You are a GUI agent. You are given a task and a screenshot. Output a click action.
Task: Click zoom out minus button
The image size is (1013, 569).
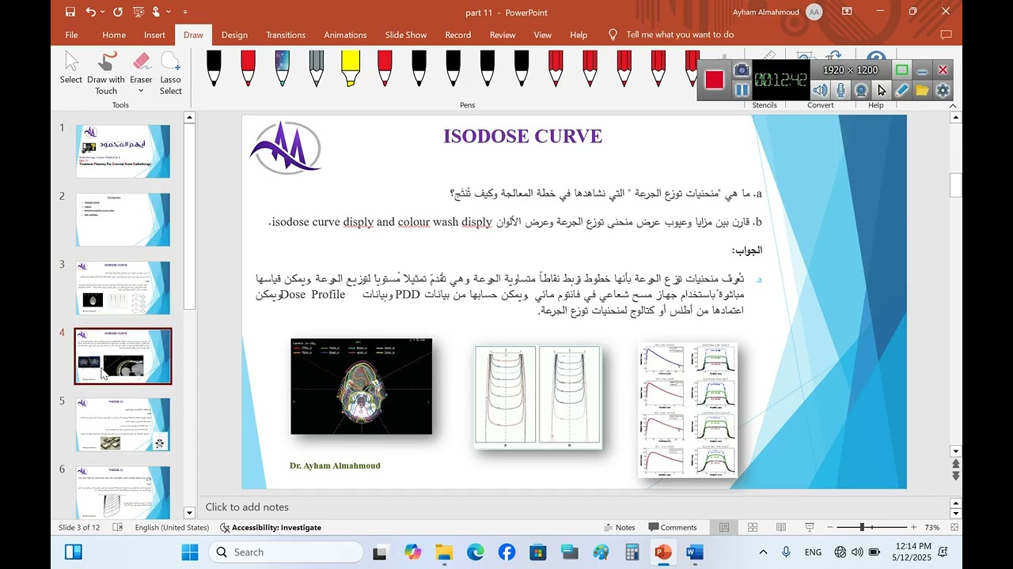pos(830,527)
